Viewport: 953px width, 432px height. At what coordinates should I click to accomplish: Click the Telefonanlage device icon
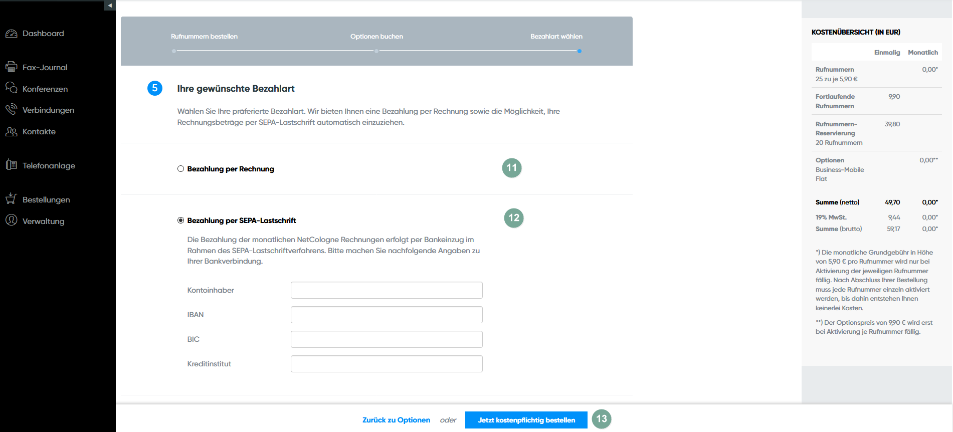[x=11, y=165]
